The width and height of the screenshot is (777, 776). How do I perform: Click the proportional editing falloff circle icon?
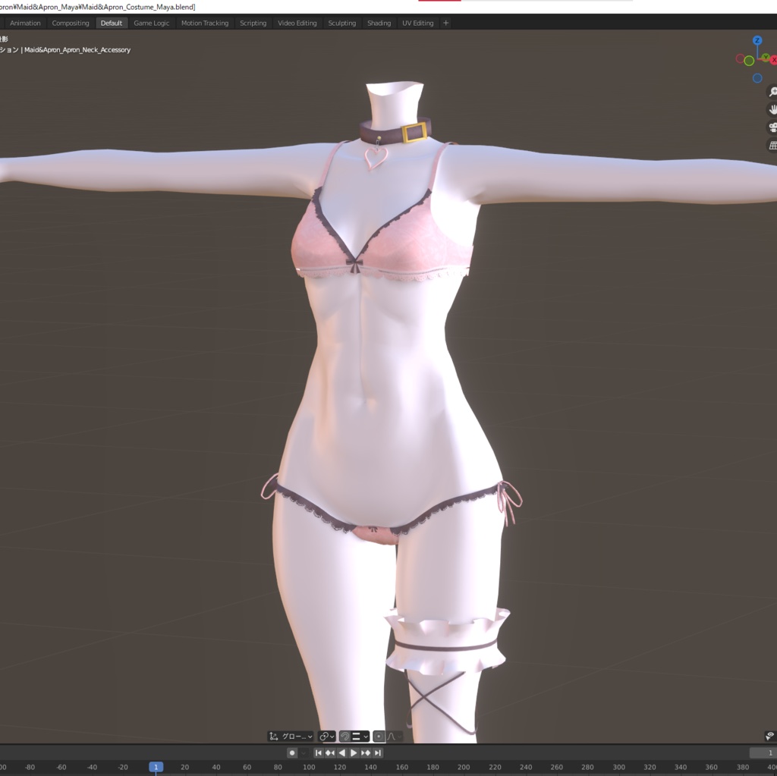tap(379, 736)
